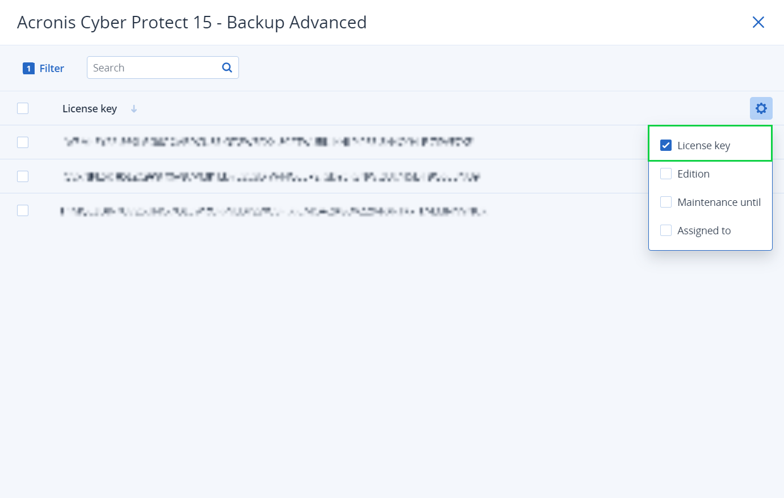
Task: Select the third license key row checkbox
Action: (23, 210)
